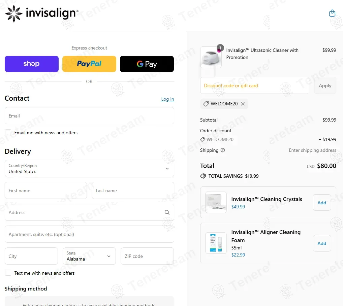Enable email me with news and offers

(x=8, y=133)
